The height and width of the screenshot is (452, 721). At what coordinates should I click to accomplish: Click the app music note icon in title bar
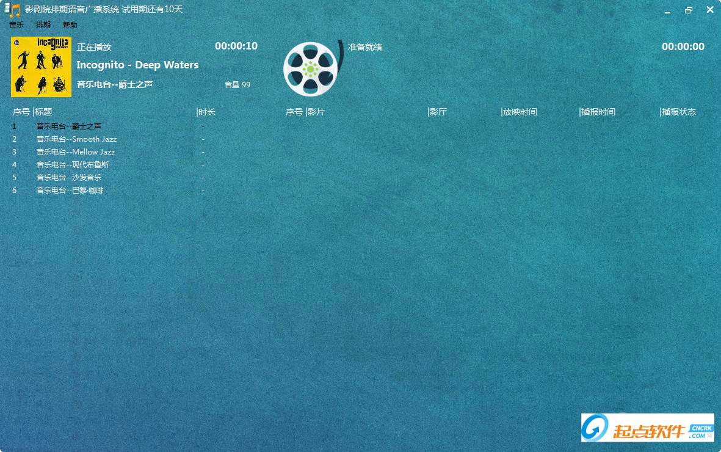click(12, 10)
